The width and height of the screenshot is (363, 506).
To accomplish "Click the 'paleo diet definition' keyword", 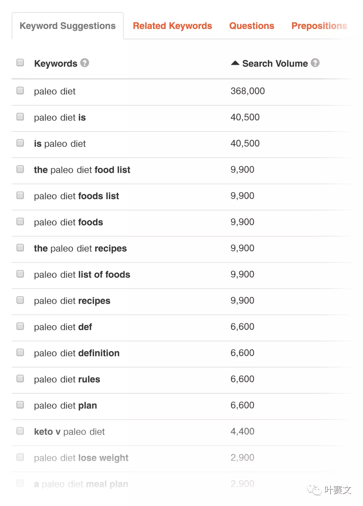I will point(77,353).
